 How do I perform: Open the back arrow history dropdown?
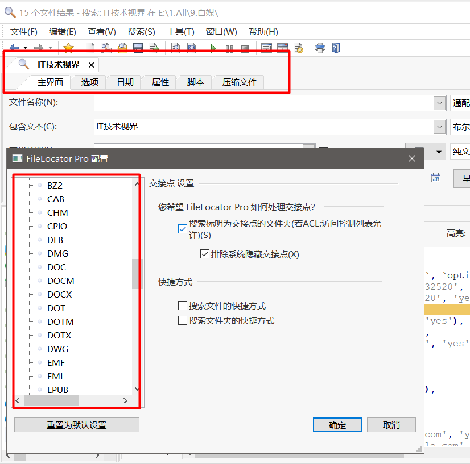26,48
